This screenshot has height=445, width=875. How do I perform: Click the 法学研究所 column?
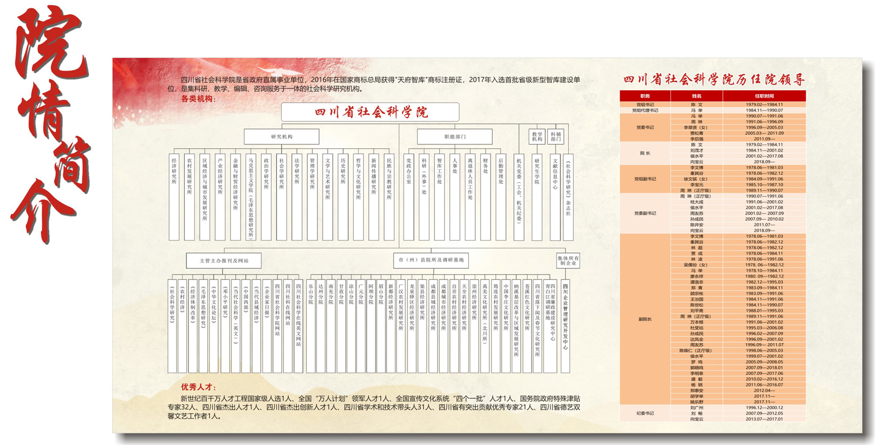(x=296, y=197)
